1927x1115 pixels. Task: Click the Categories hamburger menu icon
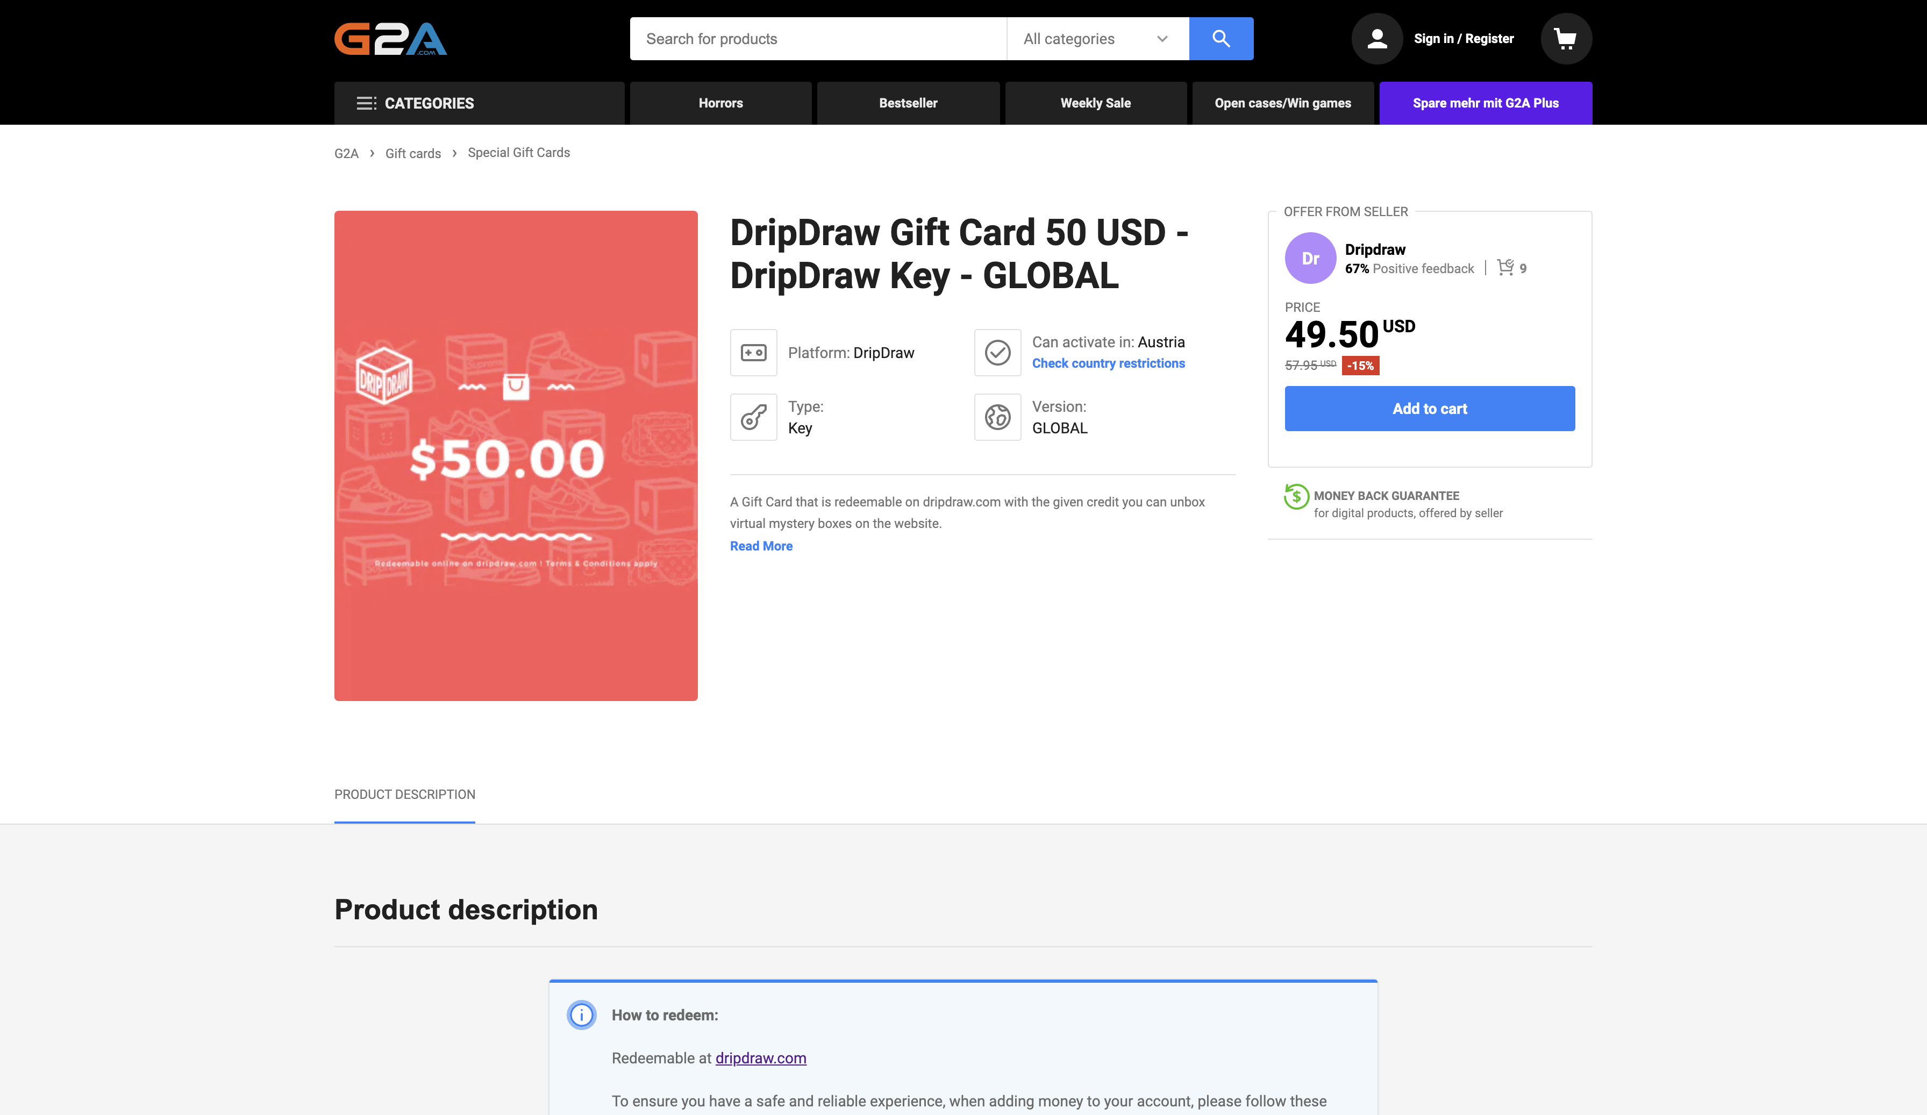(366, 103)
